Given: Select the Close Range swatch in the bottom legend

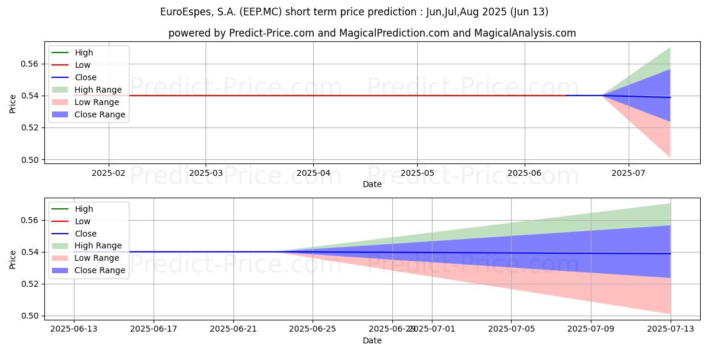Looking at the screenshot, I should click(x=60, y=271).
